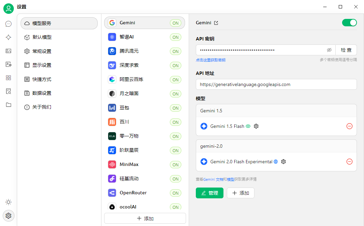
Task: Select the 深度求索 provider
Action: coord(144,65)
